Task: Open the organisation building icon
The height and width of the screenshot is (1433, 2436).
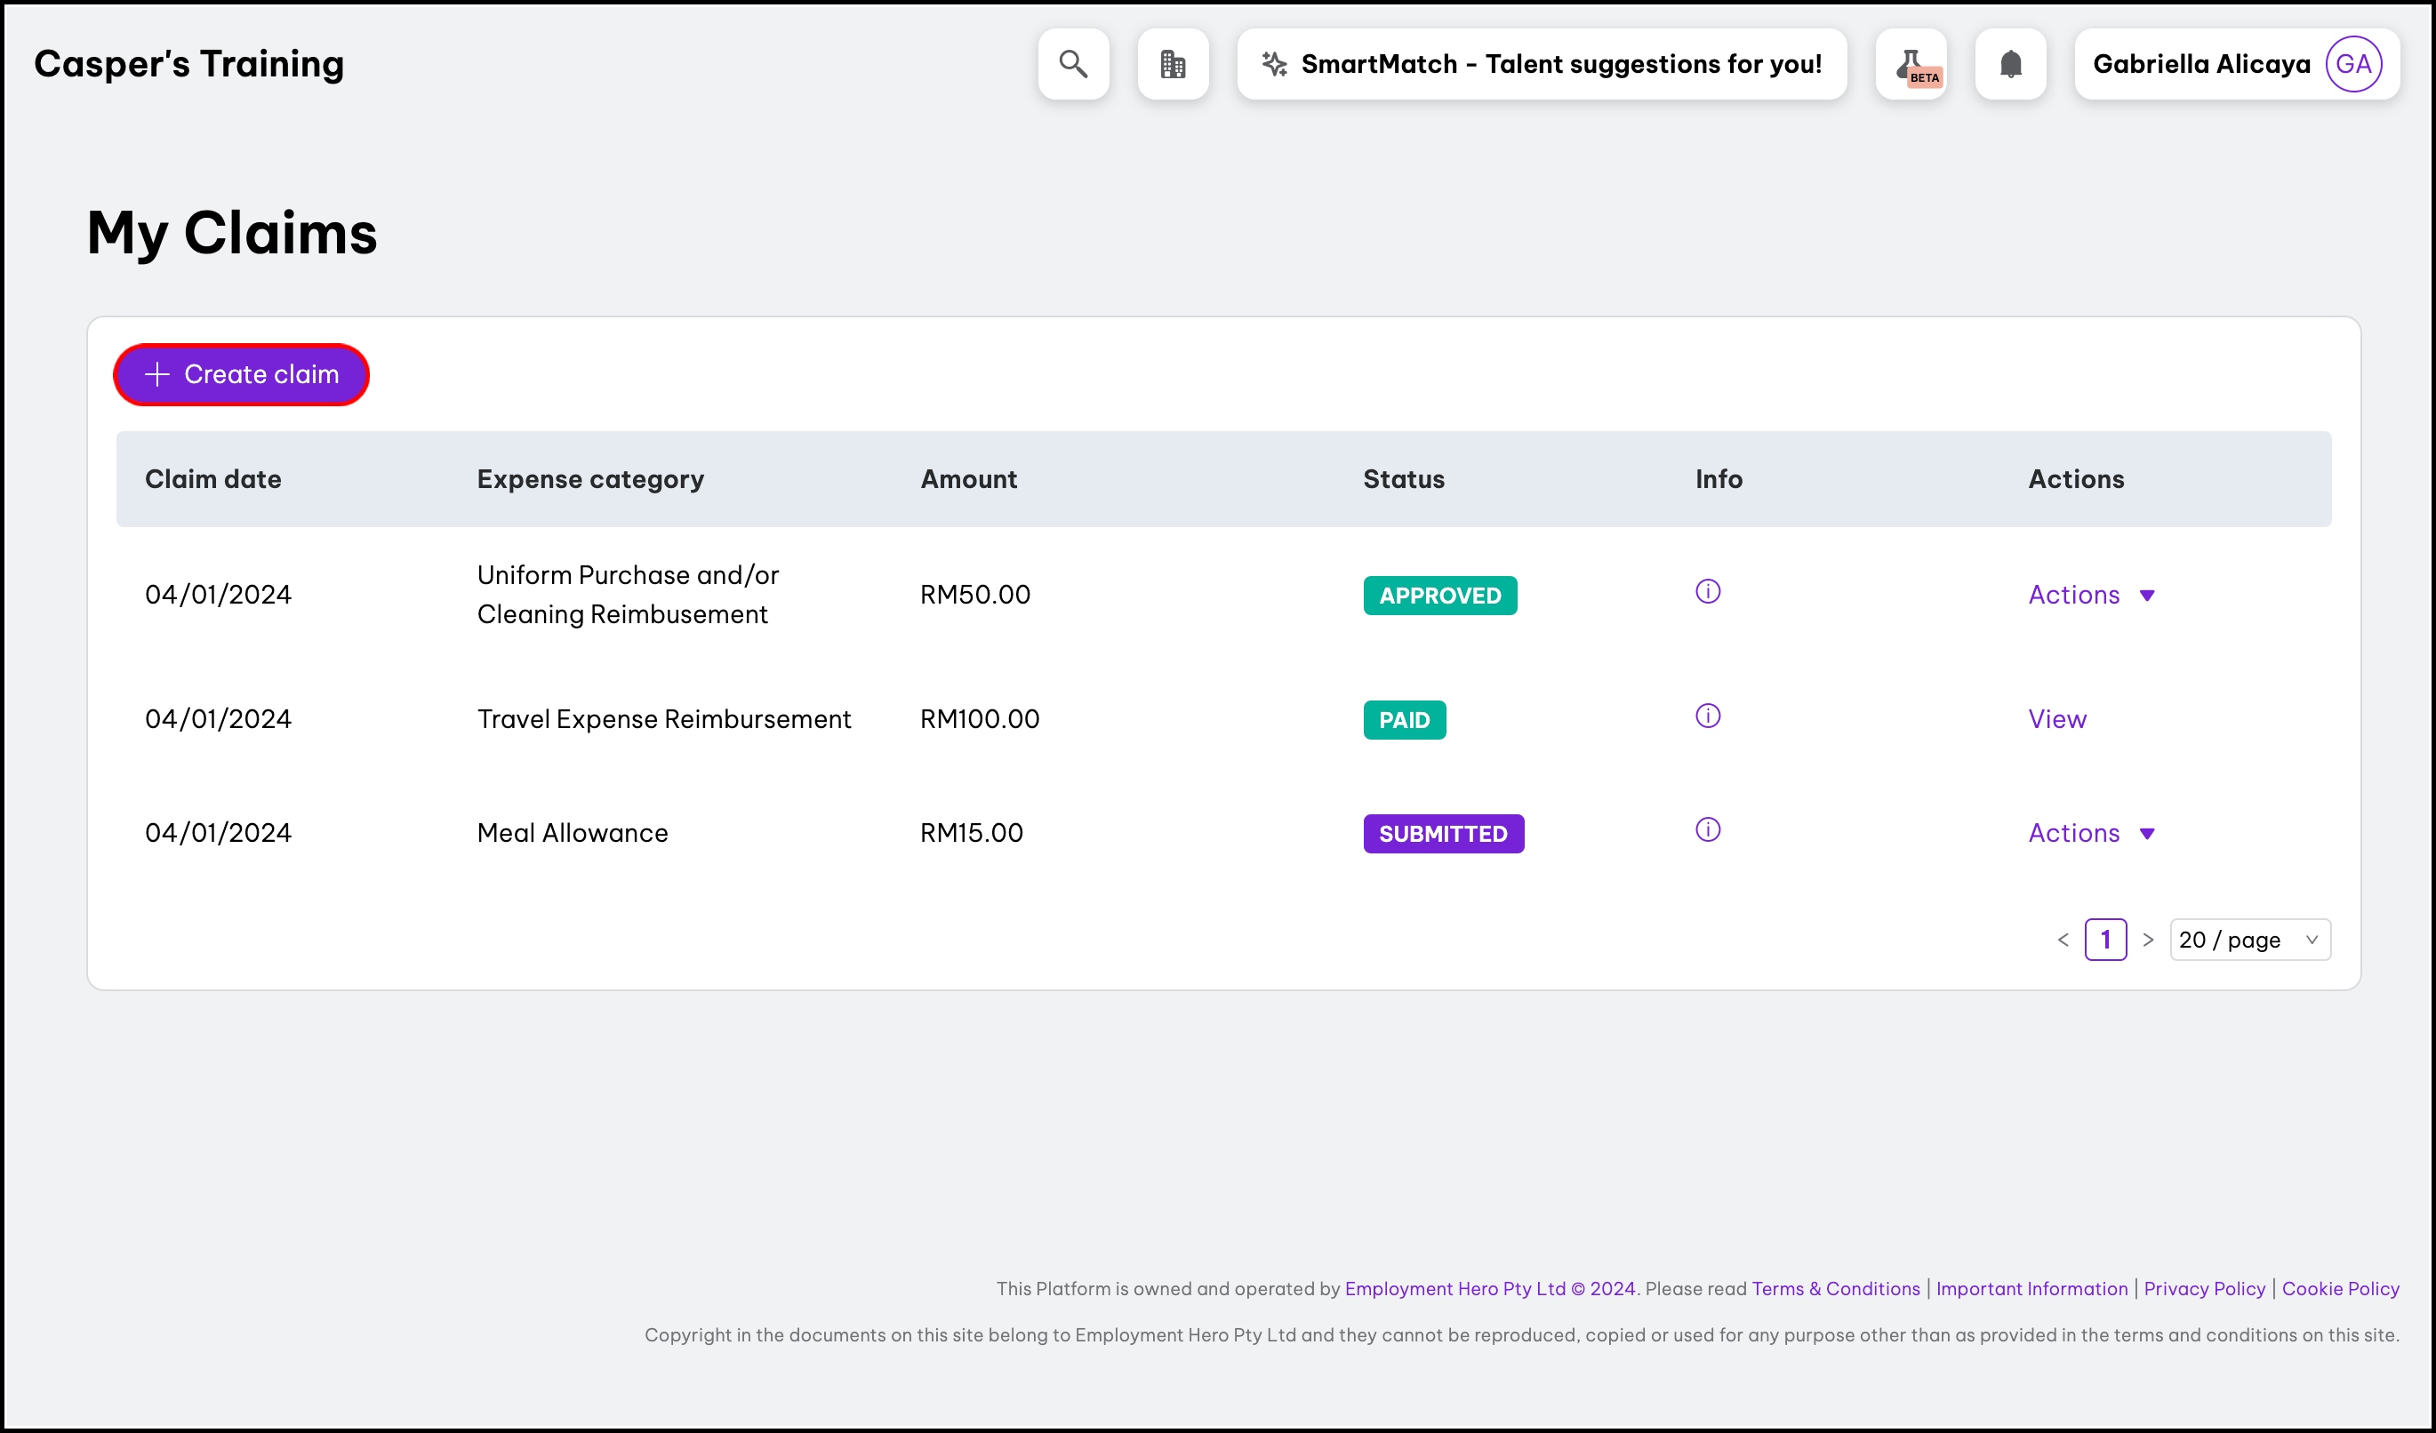Action: pos(1173,64)
